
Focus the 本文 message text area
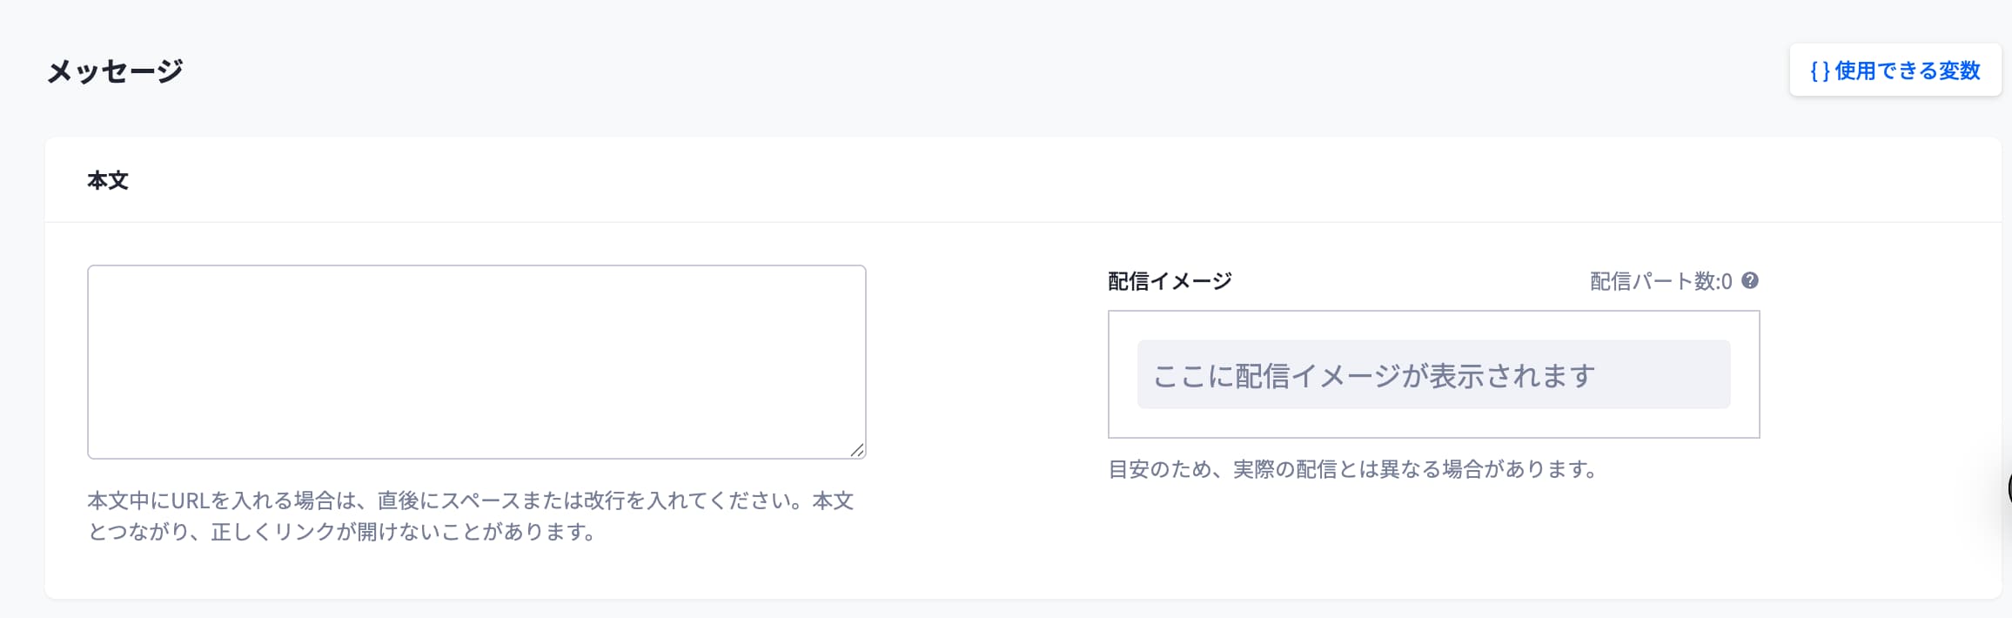click(x=476, y=361)
